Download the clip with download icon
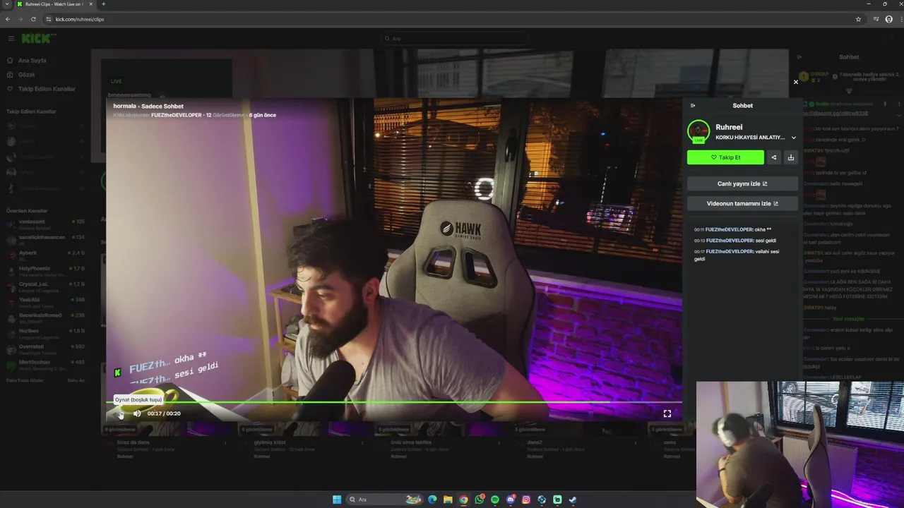Screen dimensions: 904x508 791,157
